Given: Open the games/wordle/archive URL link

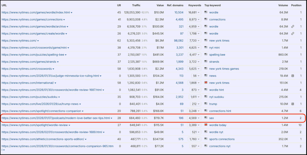Looking at the screenshot, I should click(x=34, y=27).
